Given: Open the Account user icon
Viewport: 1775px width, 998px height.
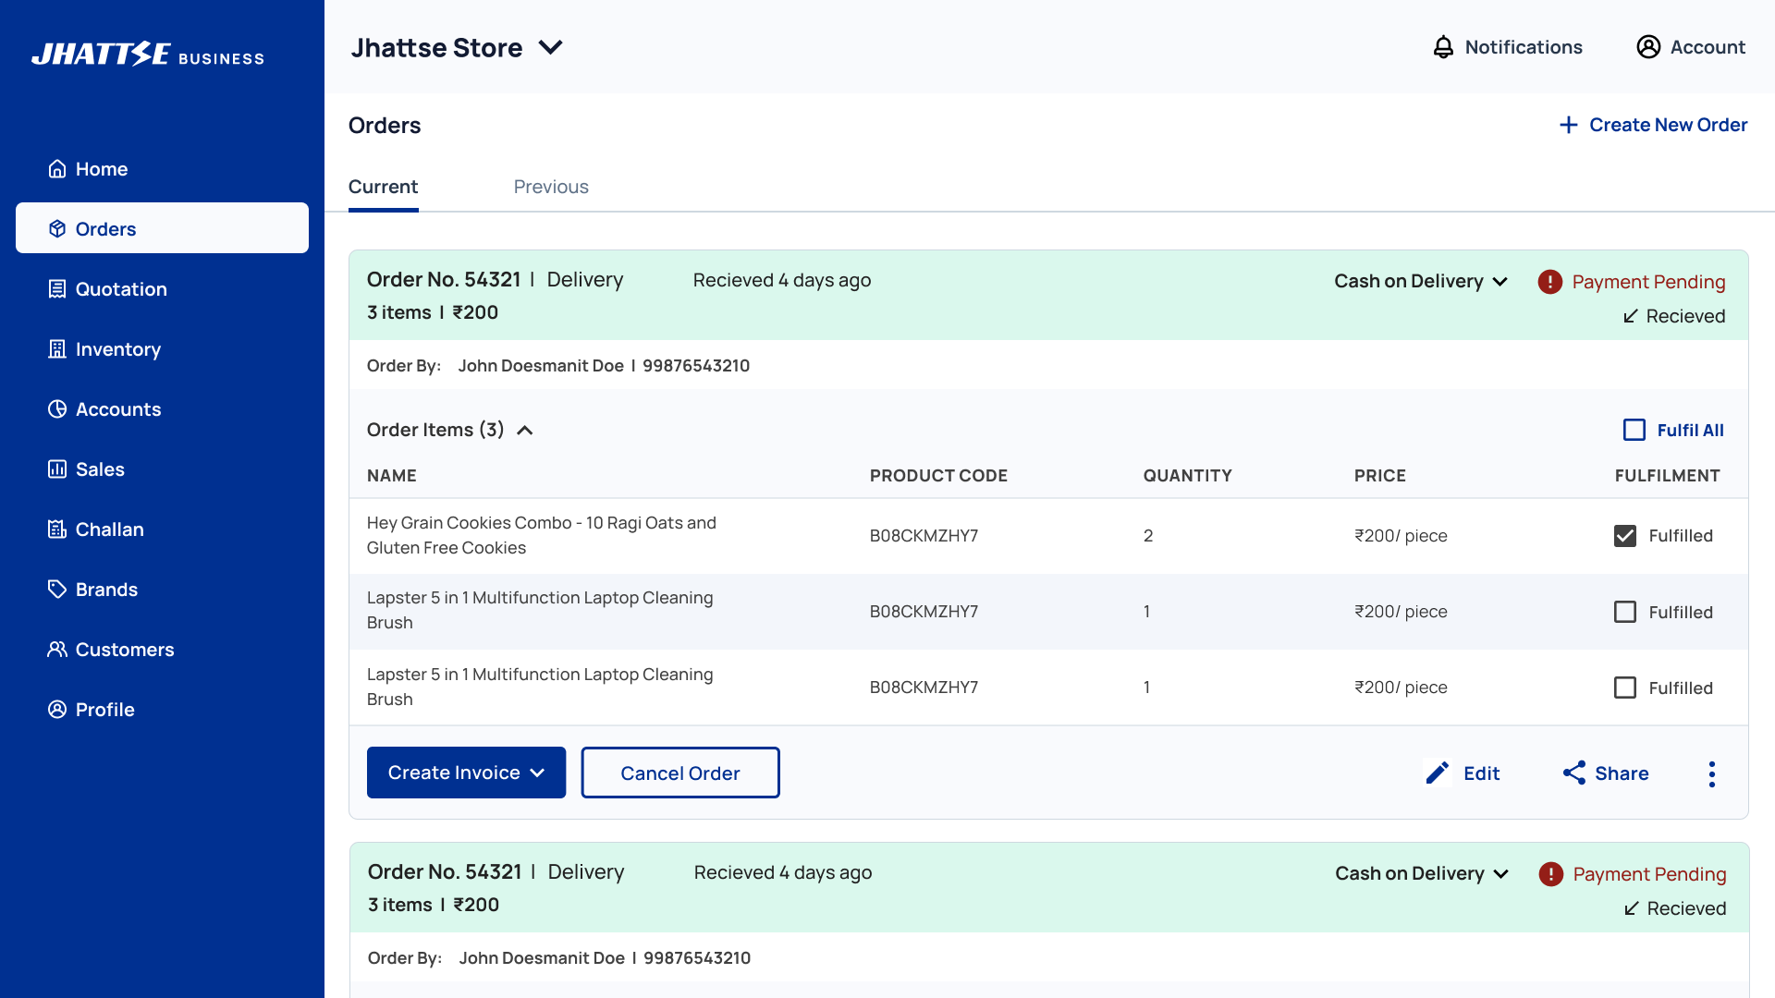Looking at the screenshot, I should point(1648,47).
